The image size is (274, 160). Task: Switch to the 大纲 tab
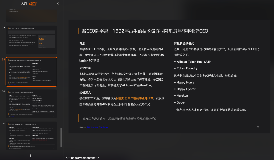pos(24,4)
